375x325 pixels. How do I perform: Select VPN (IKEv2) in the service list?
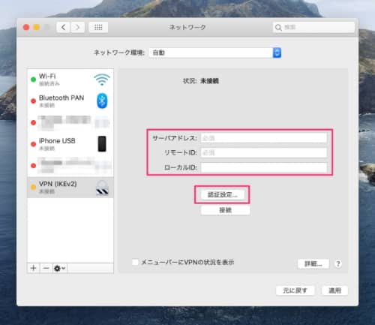(x=70, y=188)
